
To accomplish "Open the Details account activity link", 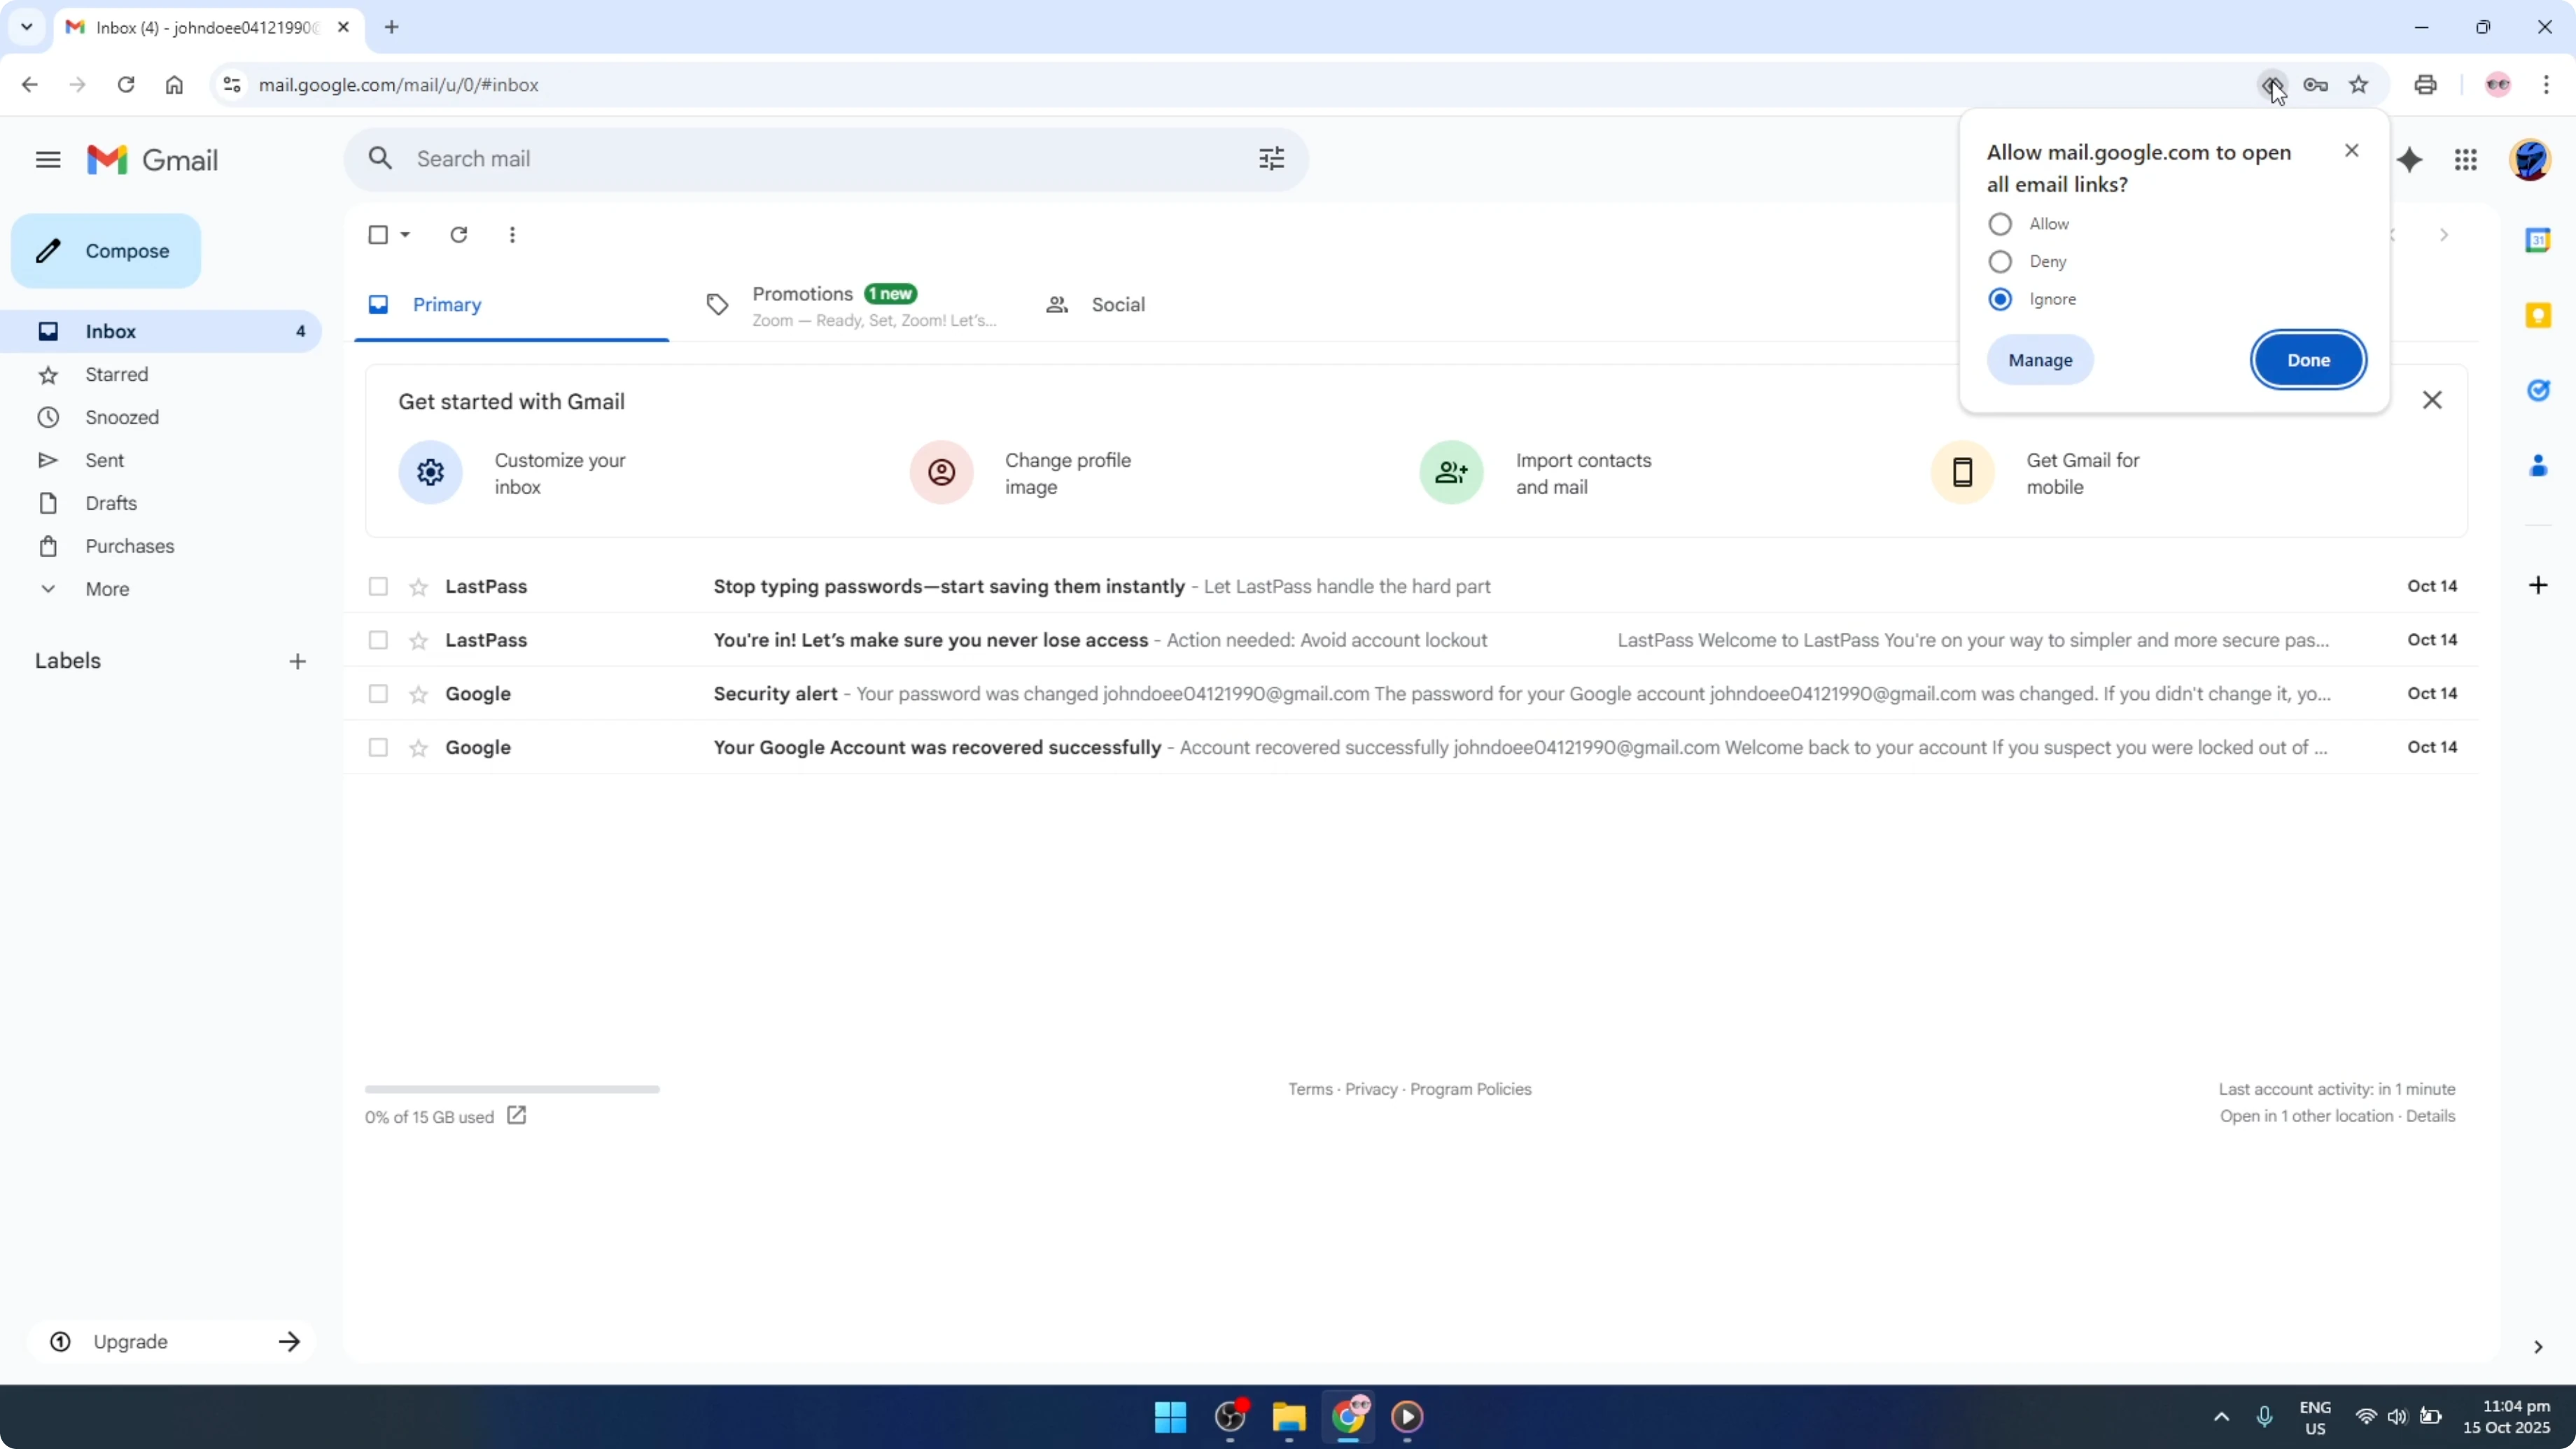I will 2430,1116.
